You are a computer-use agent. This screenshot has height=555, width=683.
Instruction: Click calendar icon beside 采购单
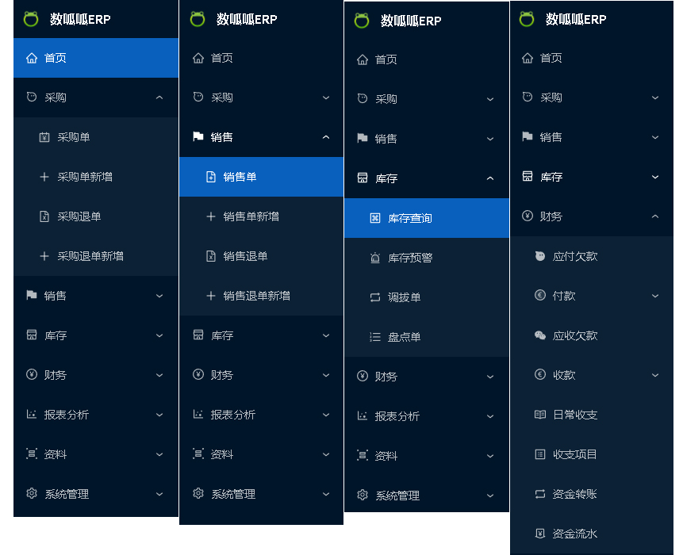click(44, 137)
